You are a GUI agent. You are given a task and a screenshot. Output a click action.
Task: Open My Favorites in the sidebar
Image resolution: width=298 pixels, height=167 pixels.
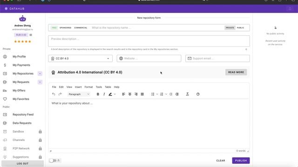[x=20, y=99]
